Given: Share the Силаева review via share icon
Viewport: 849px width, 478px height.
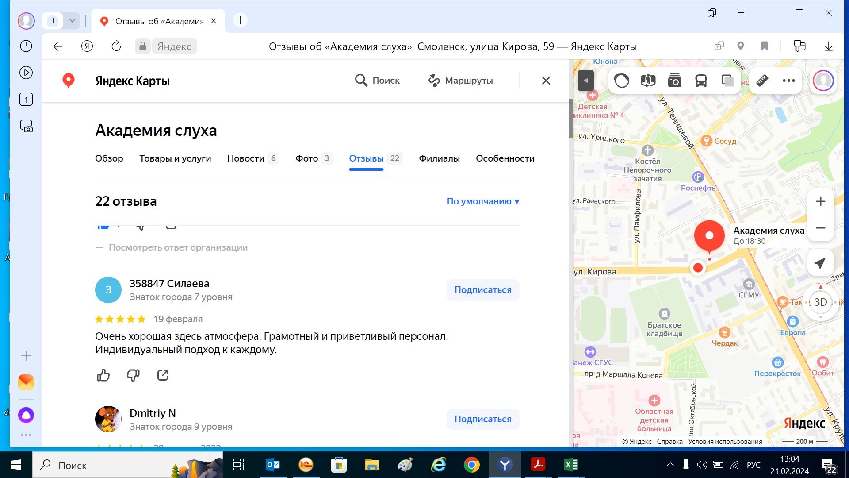Looking at the screenshot, I should (163, 375).
